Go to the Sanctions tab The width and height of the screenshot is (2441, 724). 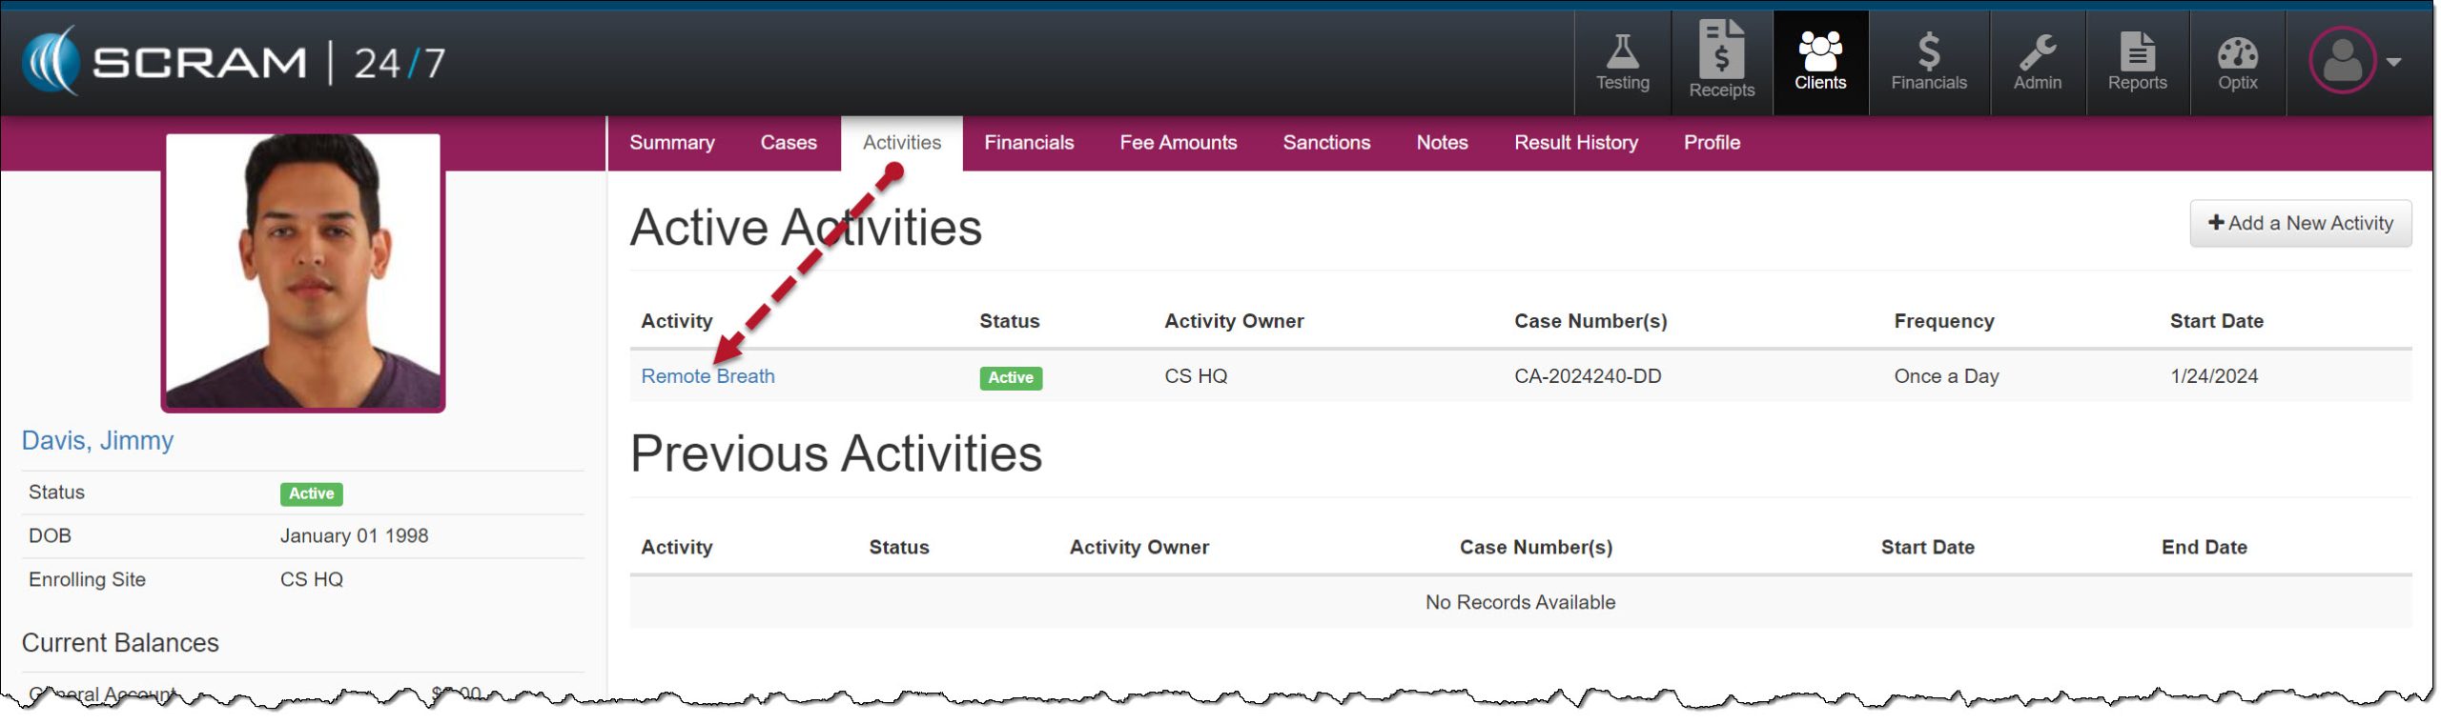[1325, 143]
